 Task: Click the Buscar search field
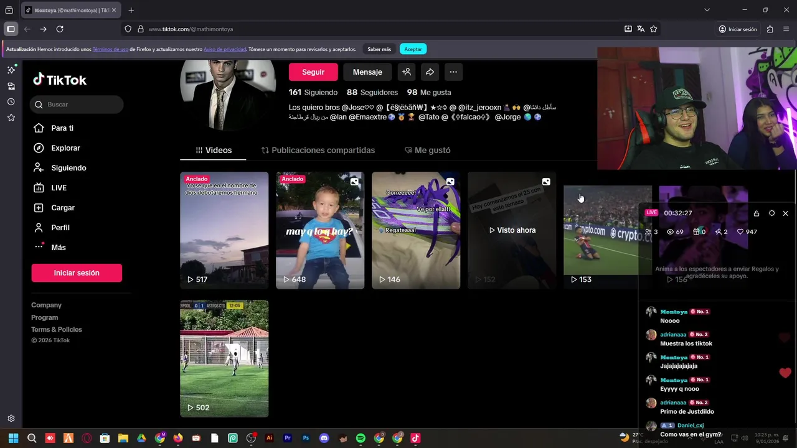click(x=77, y=105)
